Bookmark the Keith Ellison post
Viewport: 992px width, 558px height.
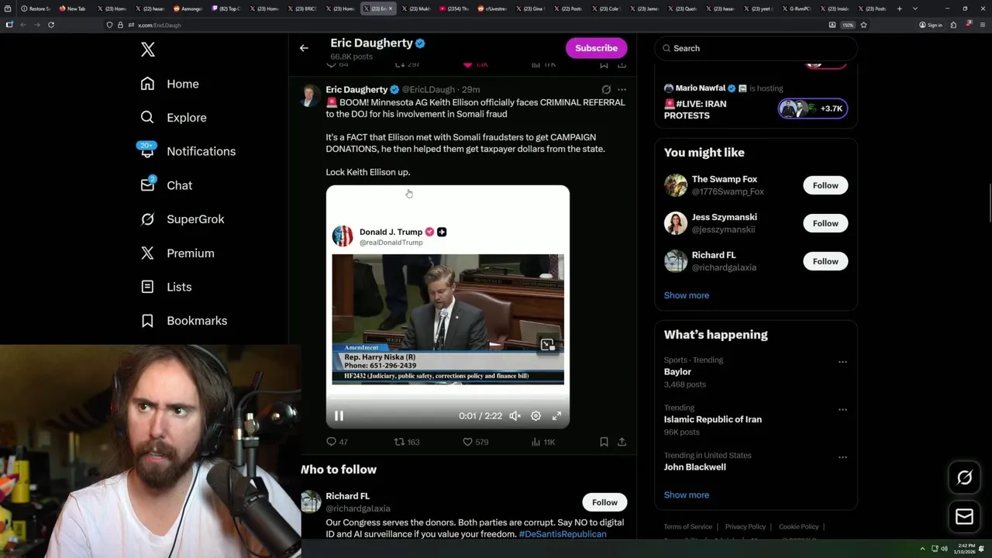(x=604, y=442)
